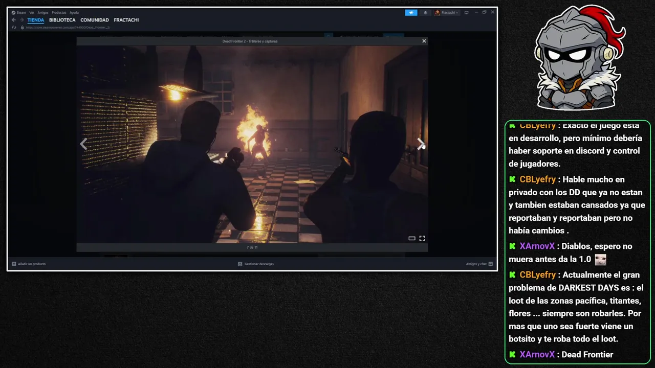Image resolution: width=655 pixels, height=368 pixels.
Task: Open the notifications bell
Action: tap(425, 12)
